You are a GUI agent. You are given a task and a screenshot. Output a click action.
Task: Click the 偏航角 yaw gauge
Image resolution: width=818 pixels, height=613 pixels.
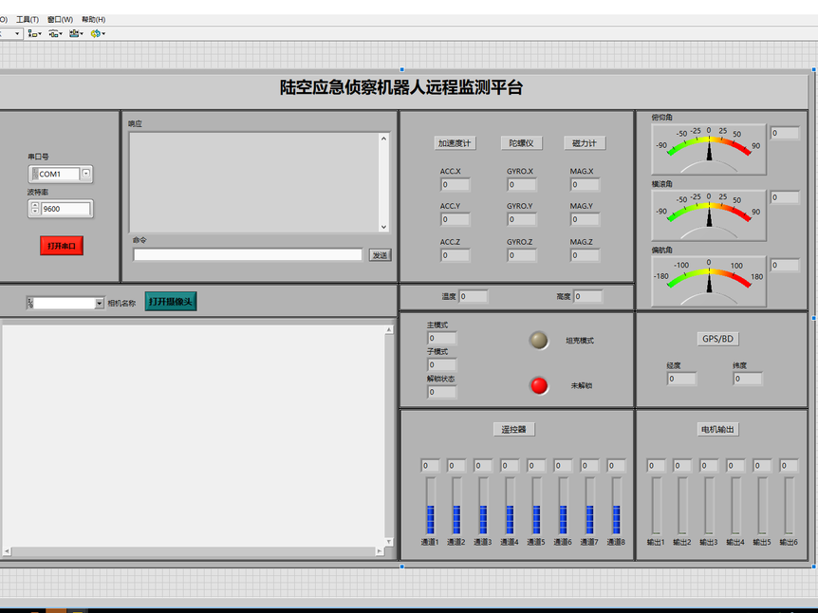pyautogui.click(x=709, y=281)
